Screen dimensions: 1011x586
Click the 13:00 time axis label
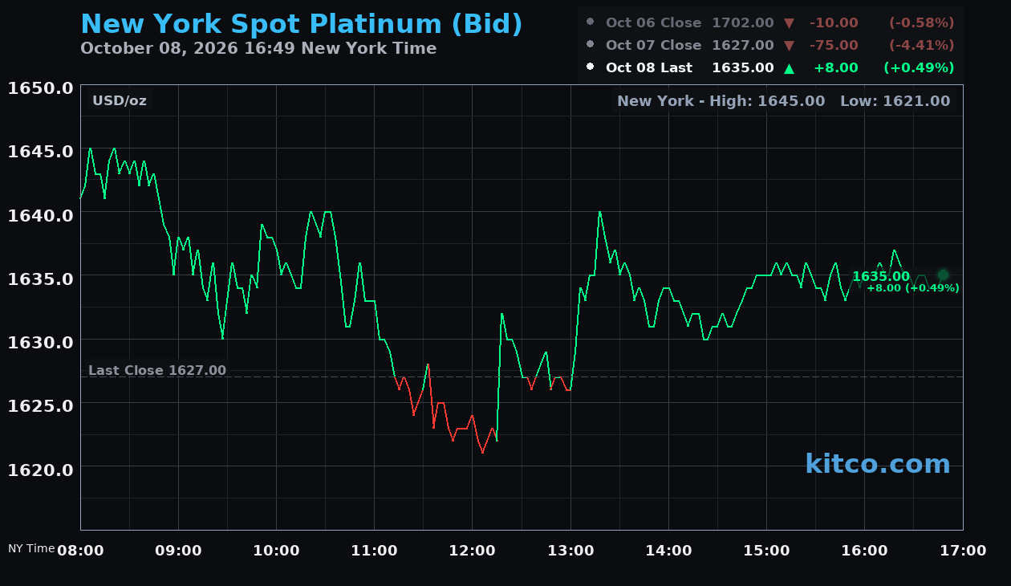pos(570,551)
